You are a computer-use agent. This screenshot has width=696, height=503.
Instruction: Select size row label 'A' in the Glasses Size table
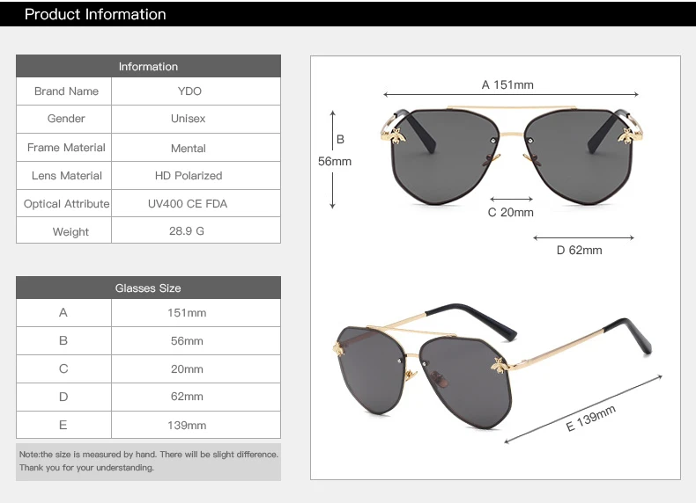(63, 312)
